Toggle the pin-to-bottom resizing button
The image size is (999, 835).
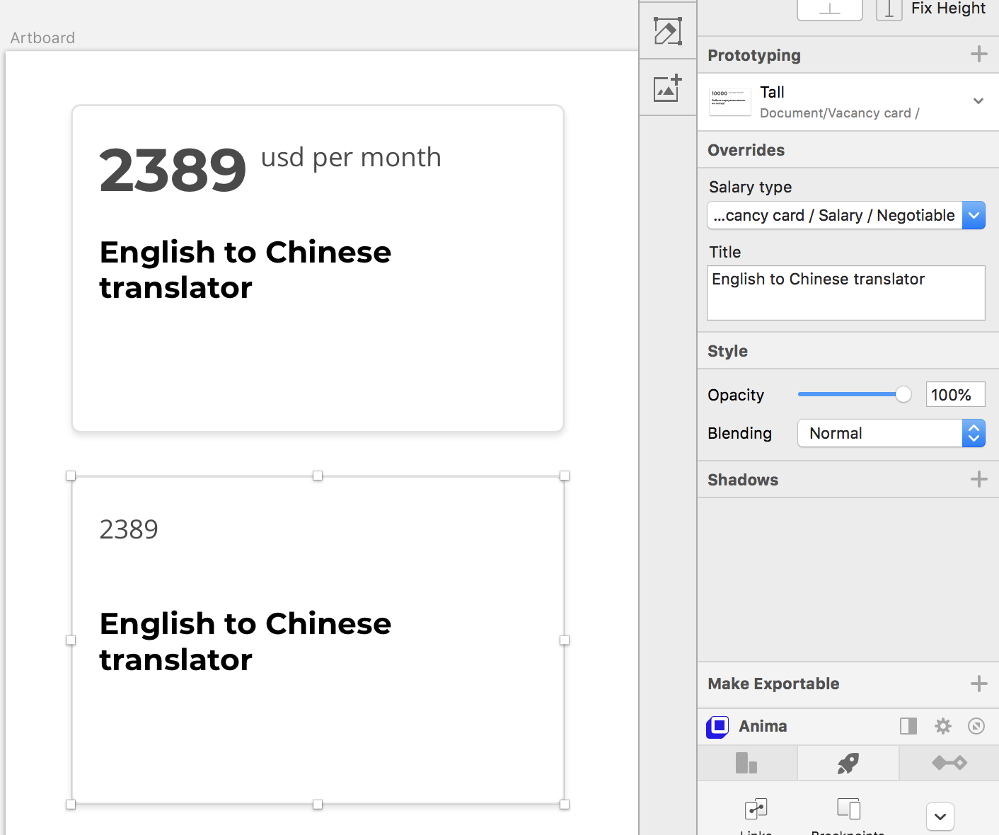(829, 9)
